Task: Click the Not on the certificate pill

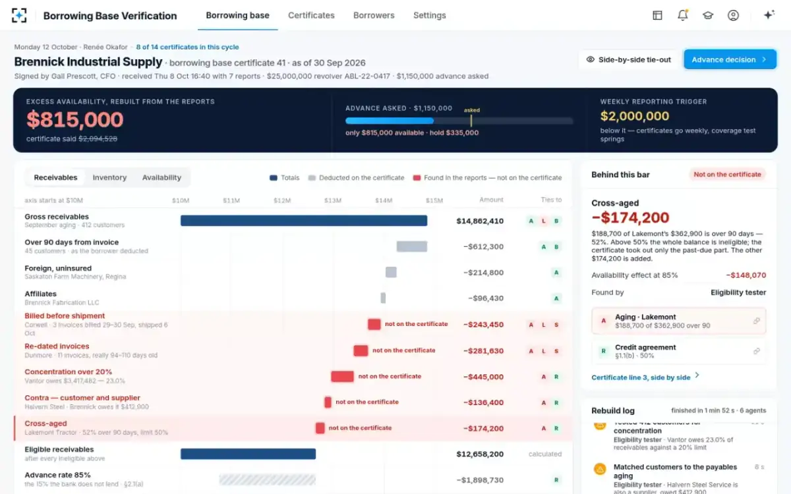Action: (728, 175)
